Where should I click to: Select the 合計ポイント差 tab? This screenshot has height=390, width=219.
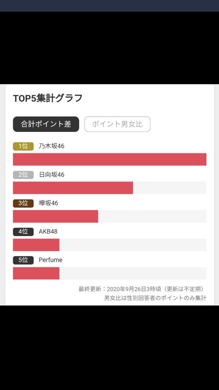[x=46, y=124]
